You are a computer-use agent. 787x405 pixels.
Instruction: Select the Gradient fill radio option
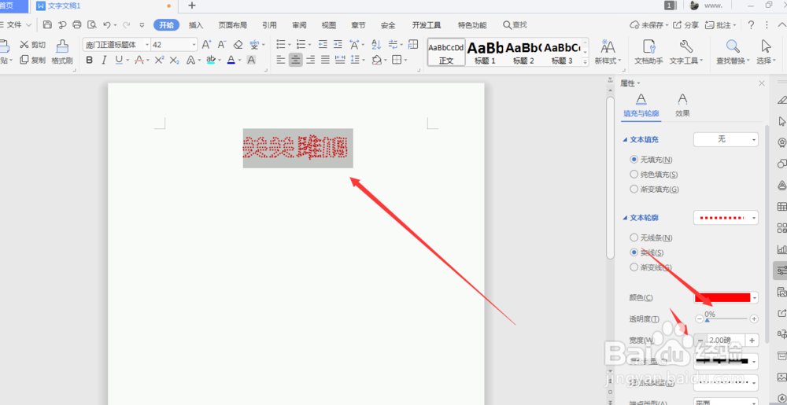click(634, 190)
